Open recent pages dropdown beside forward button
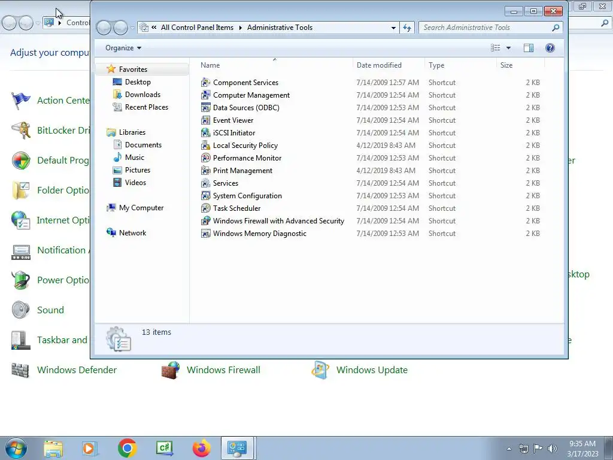The width and height of the screenshot is (613, 460). coord(132,28)
